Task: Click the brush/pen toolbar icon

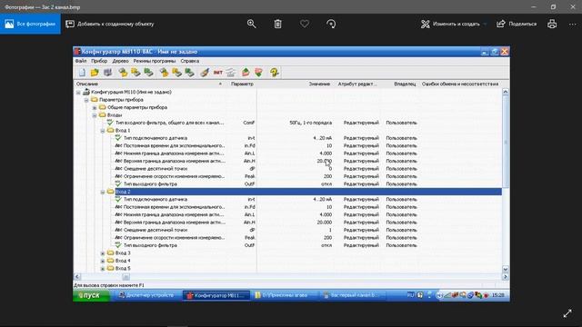Action: (205, 73)
